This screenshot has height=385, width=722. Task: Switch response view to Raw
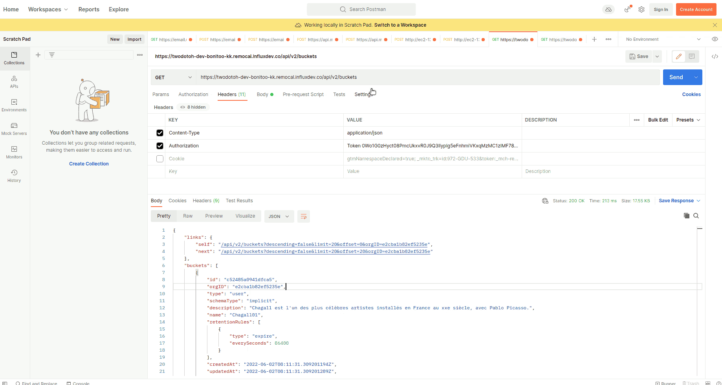coord(188,216)
